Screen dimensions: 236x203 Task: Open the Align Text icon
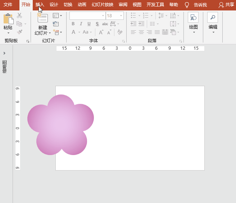click(x=173, y=24)
